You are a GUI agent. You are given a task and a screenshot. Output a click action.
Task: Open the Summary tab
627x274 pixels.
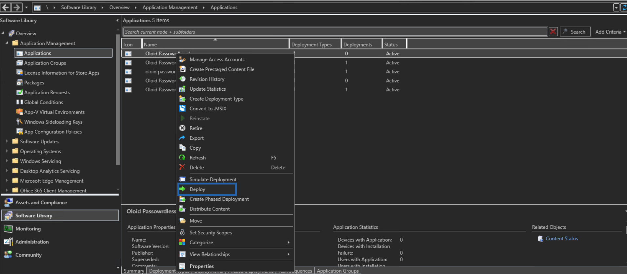coord(134,271)
